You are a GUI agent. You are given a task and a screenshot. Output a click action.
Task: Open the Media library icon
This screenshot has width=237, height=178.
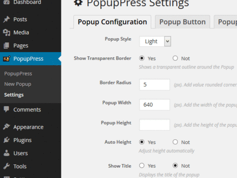[7, 33]
